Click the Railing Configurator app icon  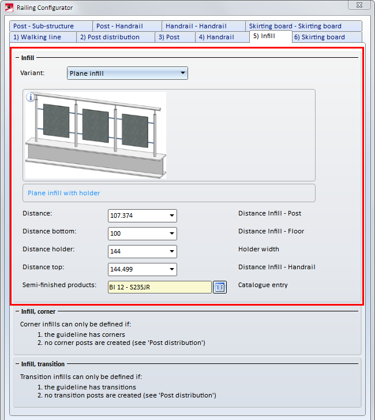pos(9,8)
